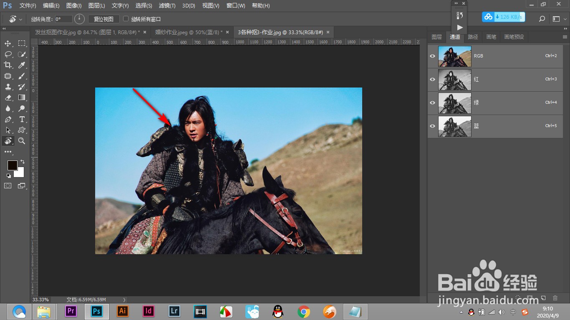Toggle visibility of the 红 channel
The image size is (570, 320).
432,79
